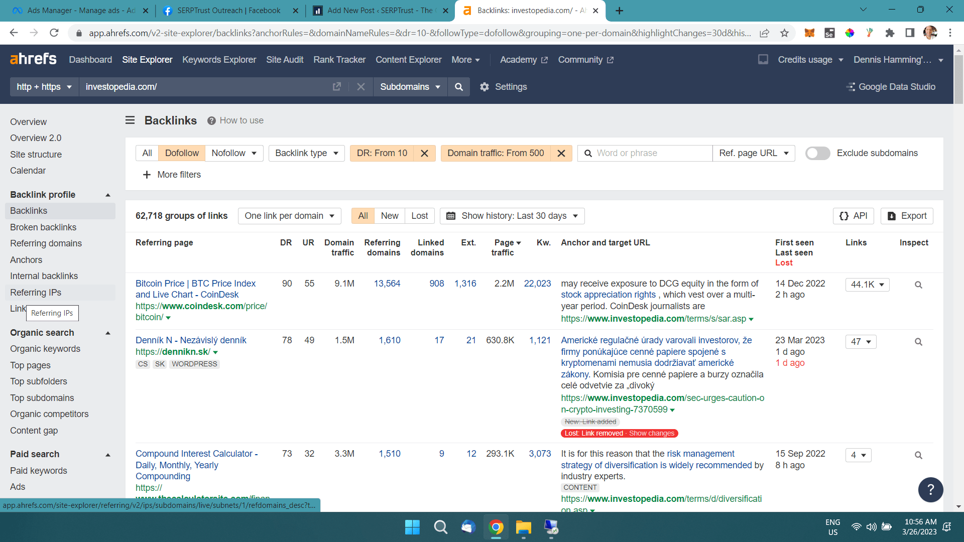Open the browser Extensions puzzle icon

(890, 33)
